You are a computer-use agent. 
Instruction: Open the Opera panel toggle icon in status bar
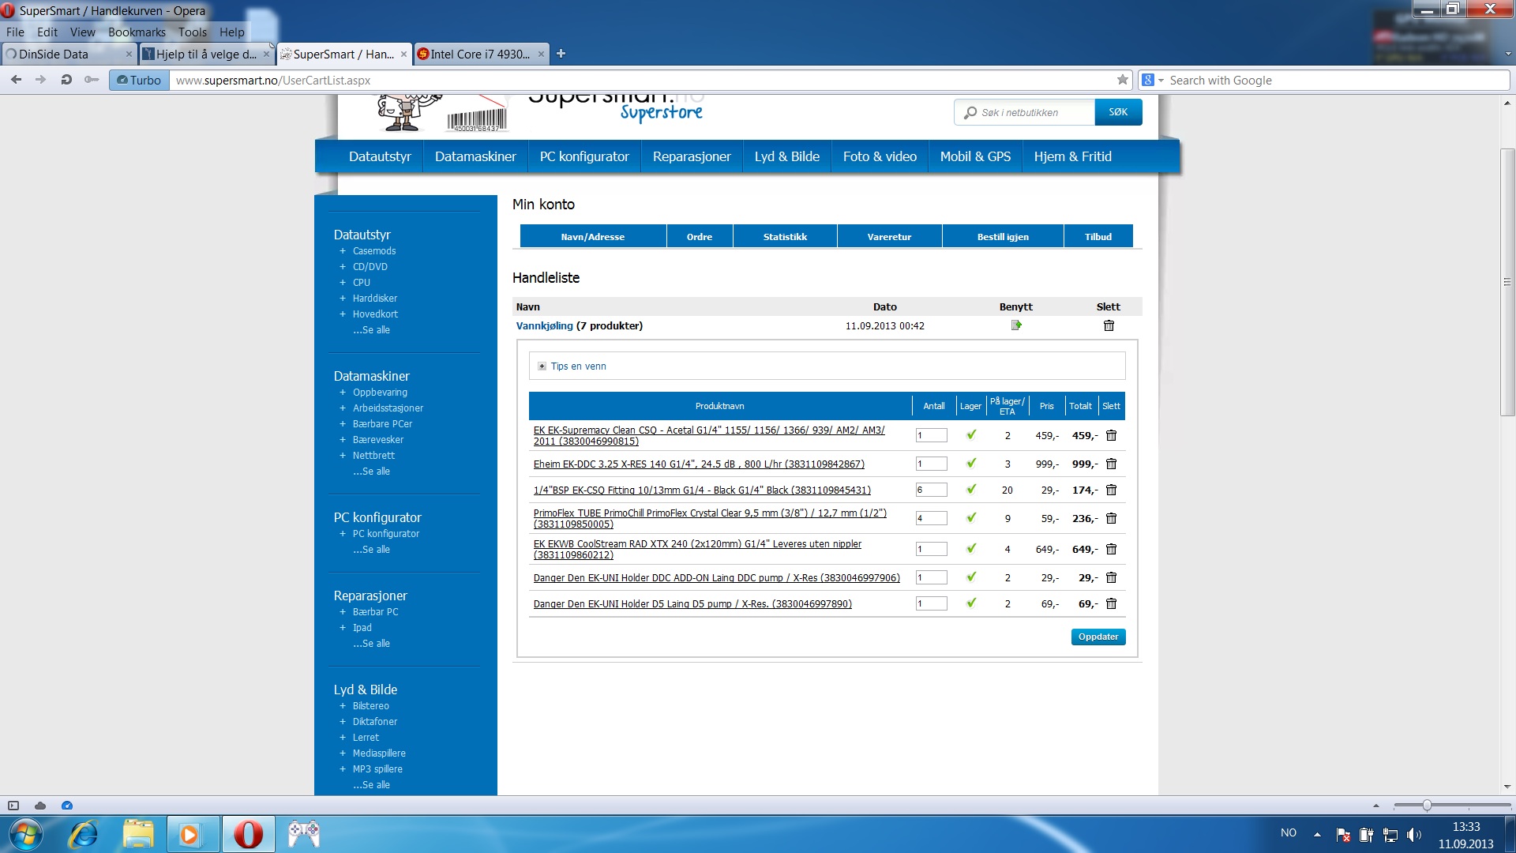[x=13, y=806]
